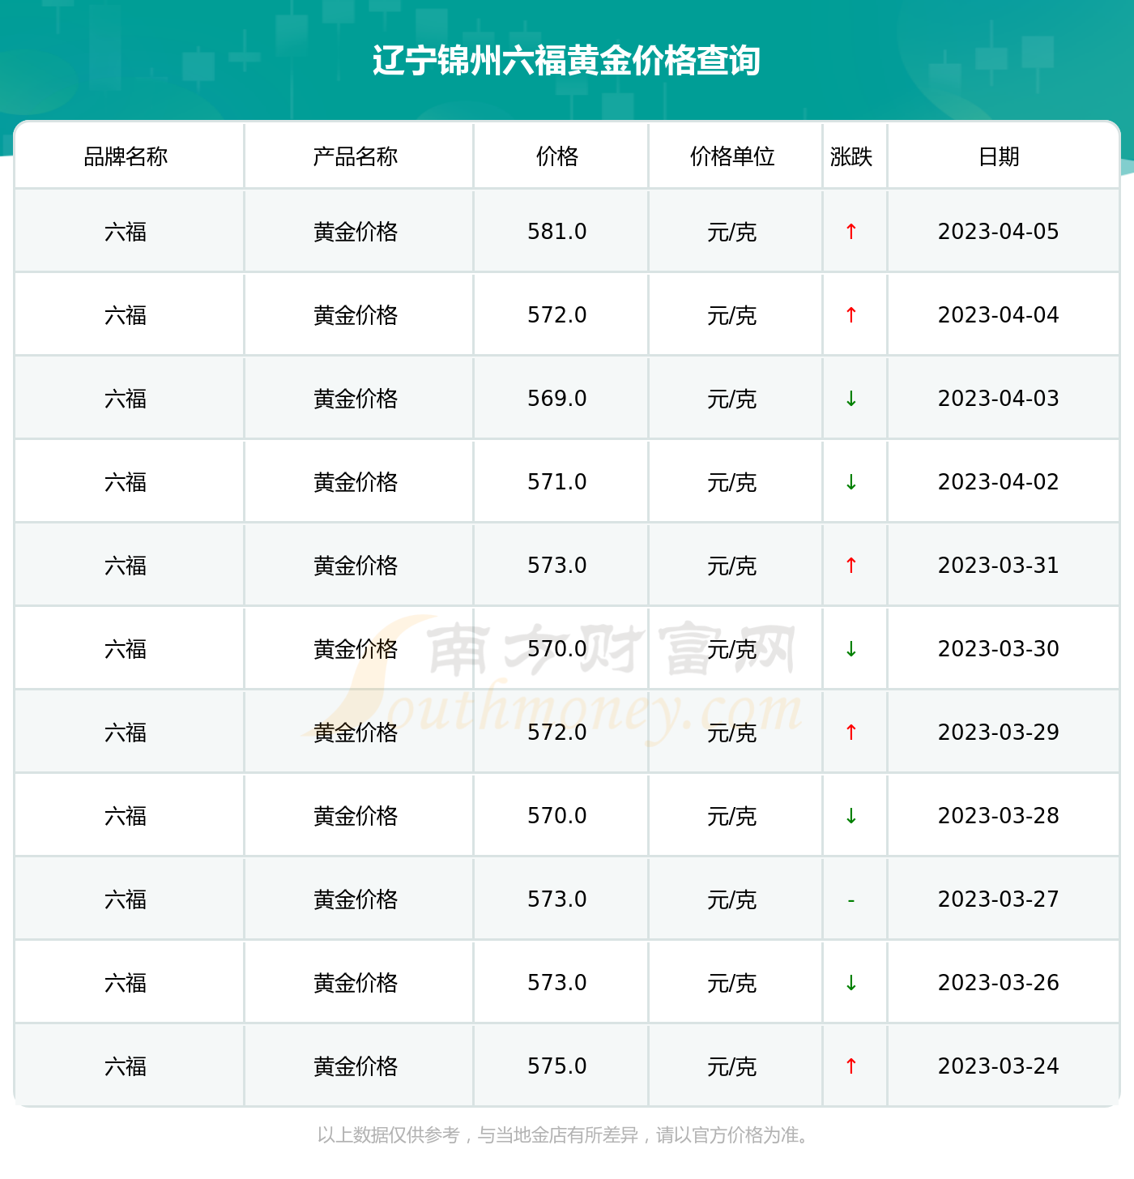Select price 570.0 on 2023-03-28

point(557,816)
